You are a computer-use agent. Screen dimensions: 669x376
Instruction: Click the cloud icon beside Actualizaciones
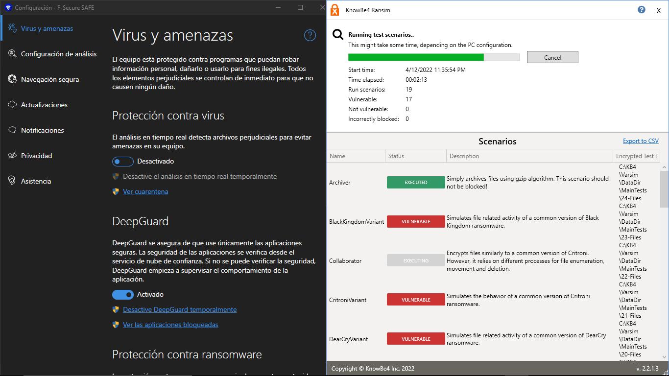click(x=12, y=105)
